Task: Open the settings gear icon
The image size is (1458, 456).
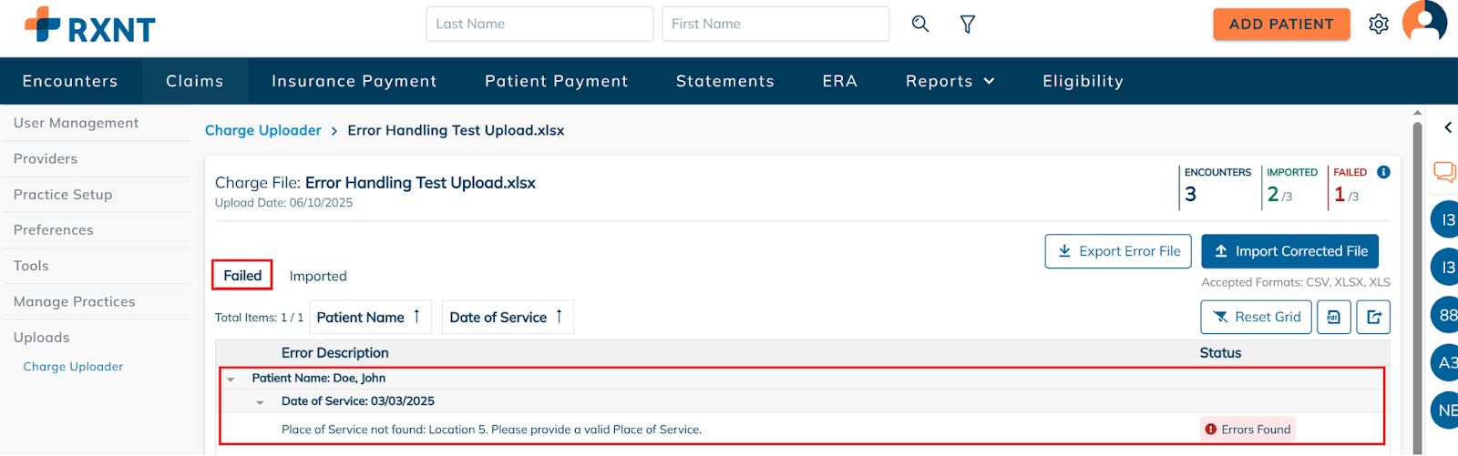Action: pyautogui.click(x=1379, y=25)
